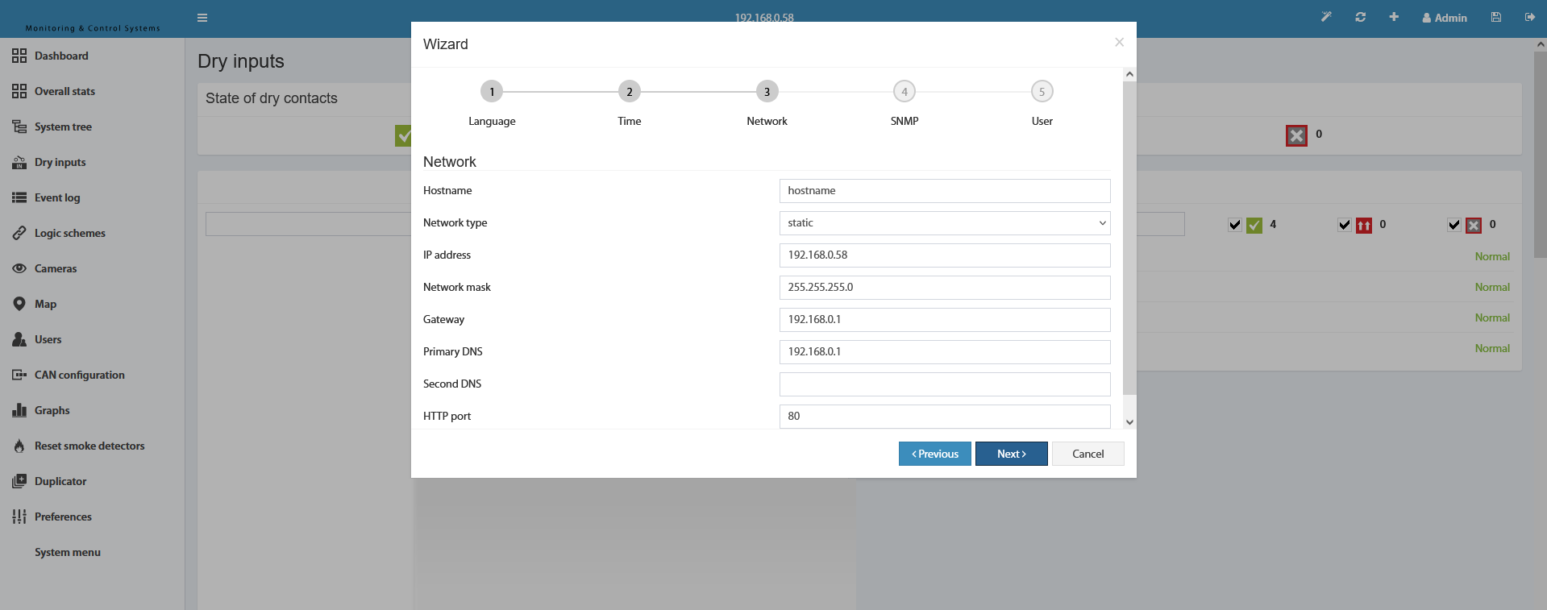Cancel the wizard
Viewport: 1547px width, 610px height.
click(1088, 454)
